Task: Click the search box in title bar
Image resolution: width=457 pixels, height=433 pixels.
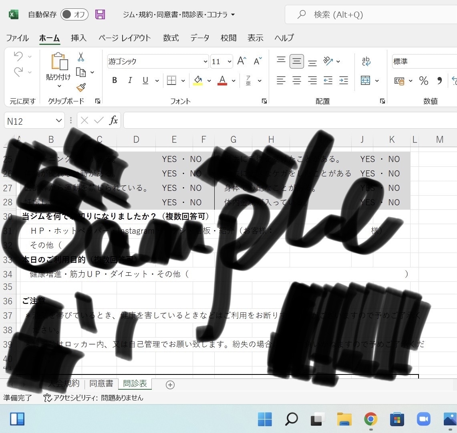Action: 371,14
